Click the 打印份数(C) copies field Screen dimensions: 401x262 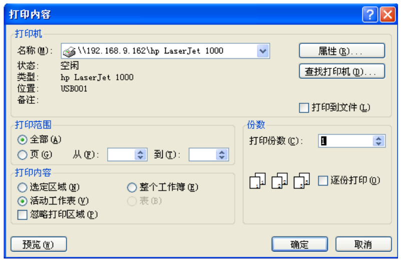(x=345, y=141)
